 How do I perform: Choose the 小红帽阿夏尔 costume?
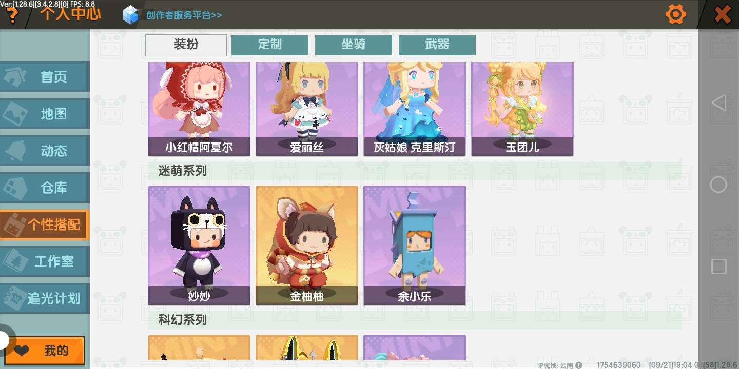pyautogui.click(x=199, y=109)
